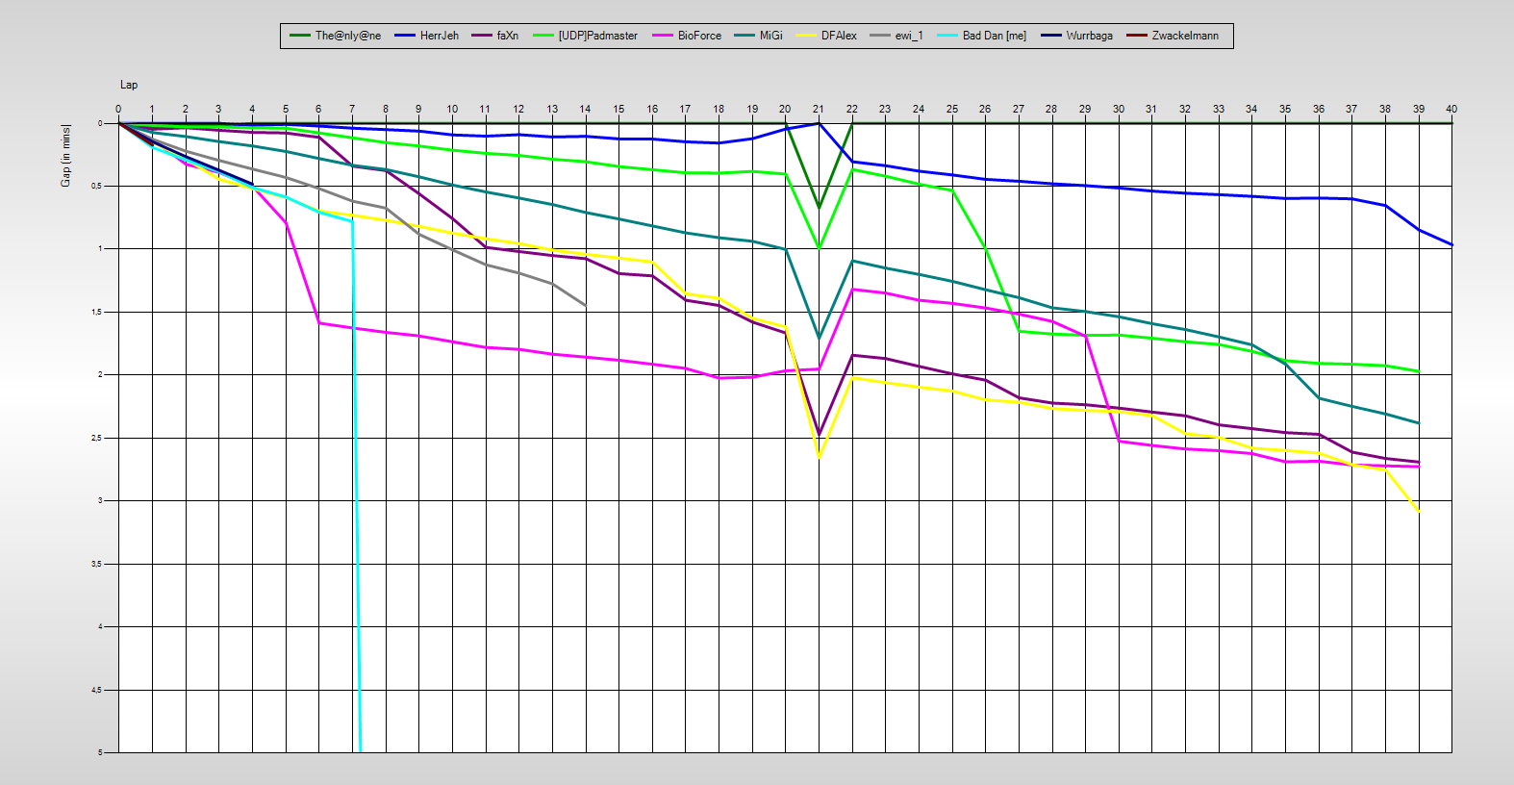This screenshot has height=785, width=1514.
Task: Click lap number 39 on the top axis
Action: [x=1419, y=109]
